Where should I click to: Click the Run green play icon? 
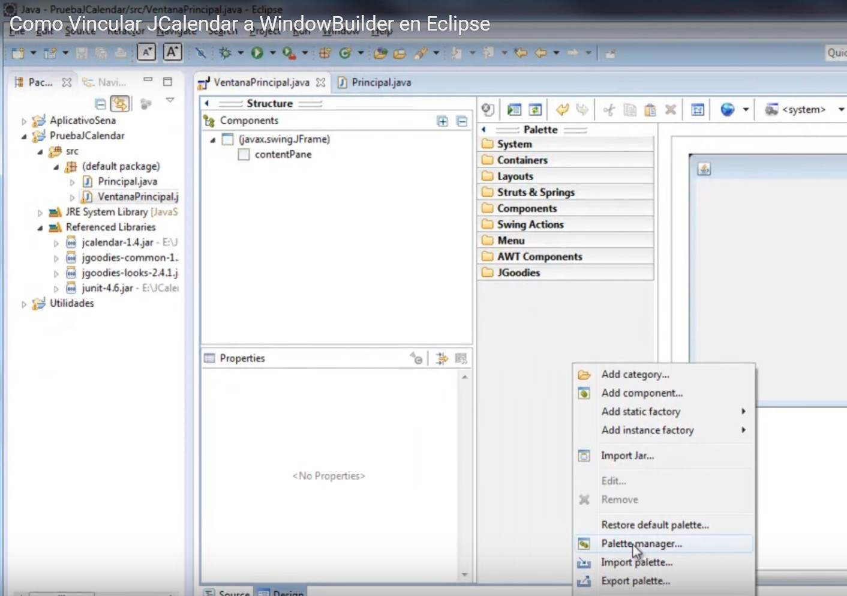pyautogui.click(x=257, y=53)
